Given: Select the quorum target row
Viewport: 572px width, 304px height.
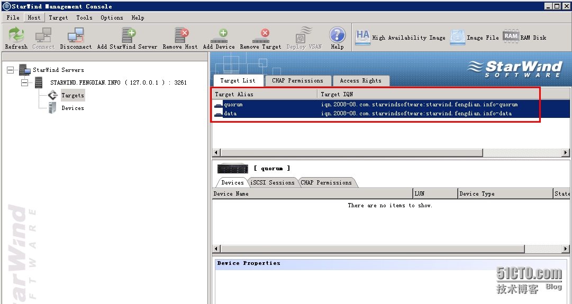Looking at the screenshot, I should click(x=391, y=105).
